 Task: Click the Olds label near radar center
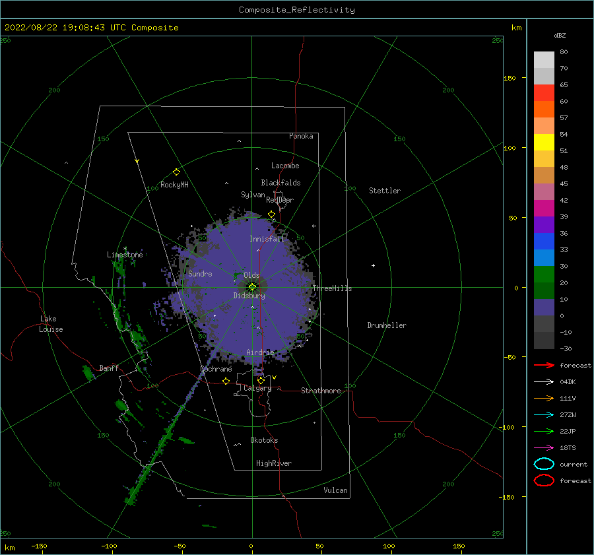pos(251,275)
